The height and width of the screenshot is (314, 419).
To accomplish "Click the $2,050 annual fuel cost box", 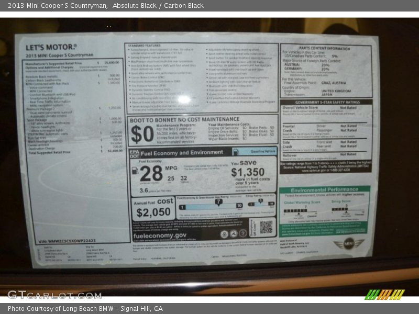I will pyautogui.click(x=153, y=208).
